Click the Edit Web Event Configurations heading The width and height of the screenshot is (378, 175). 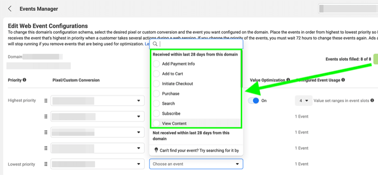coord(48,26)
